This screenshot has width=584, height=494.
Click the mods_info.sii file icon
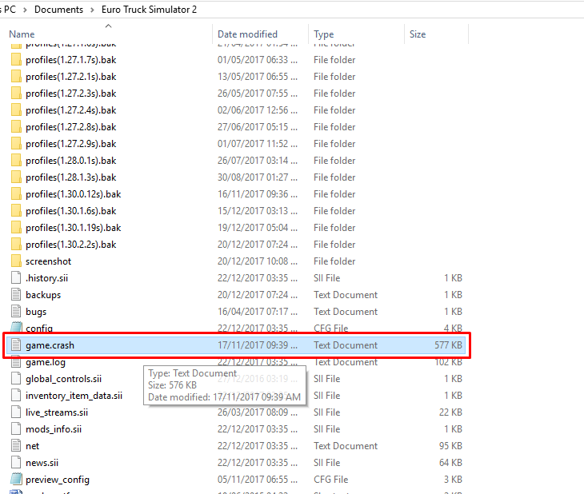pos(16,429)
